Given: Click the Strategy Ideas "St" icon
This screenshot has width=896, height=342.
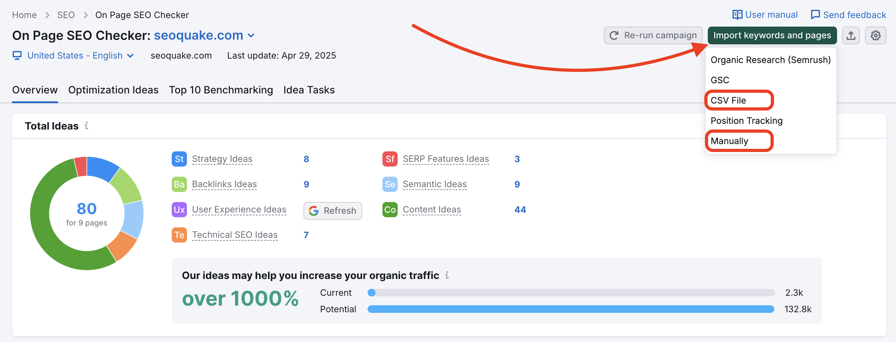Looking at the screenshot, I should 179,159.
